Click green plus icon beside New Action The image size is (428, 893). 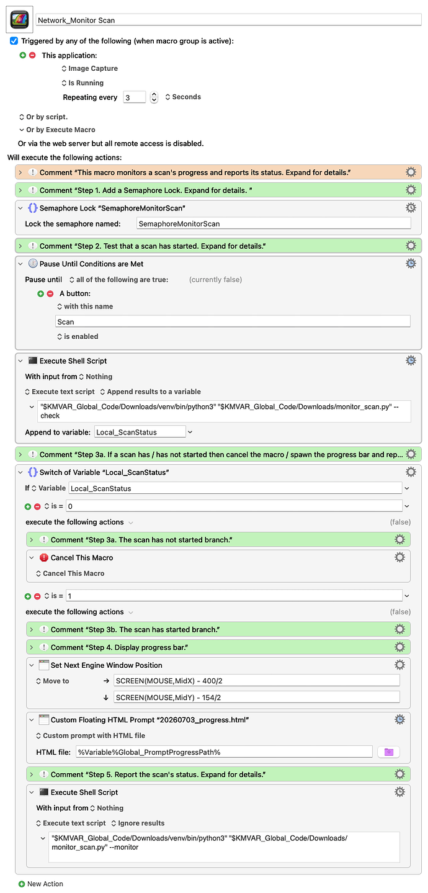coord(22,884)
